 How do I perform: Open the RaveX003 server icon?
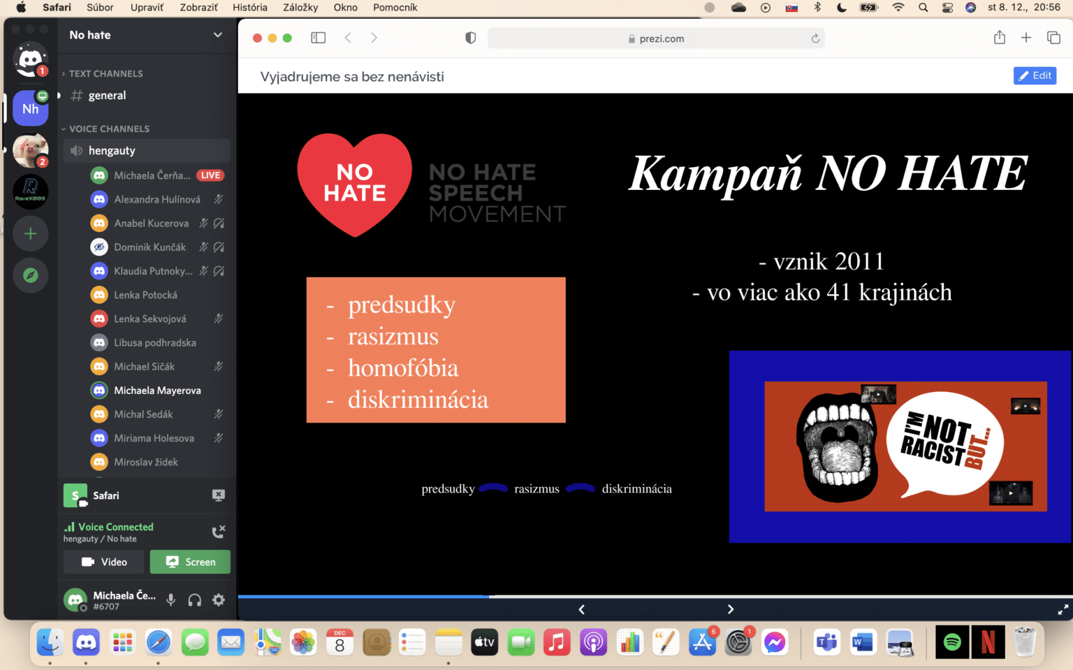30,191
